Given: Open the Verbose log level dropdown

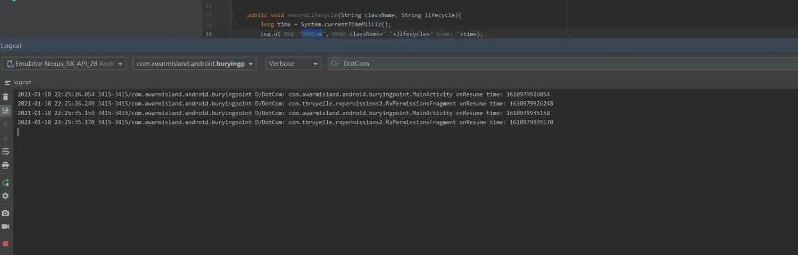Looking at the screenshot, I should [x=293, y=64].
